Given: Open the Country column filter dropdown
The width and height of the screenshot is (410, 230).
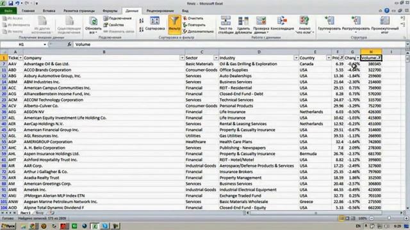Looking at the screenshot, I should click(x=329, y=58).
